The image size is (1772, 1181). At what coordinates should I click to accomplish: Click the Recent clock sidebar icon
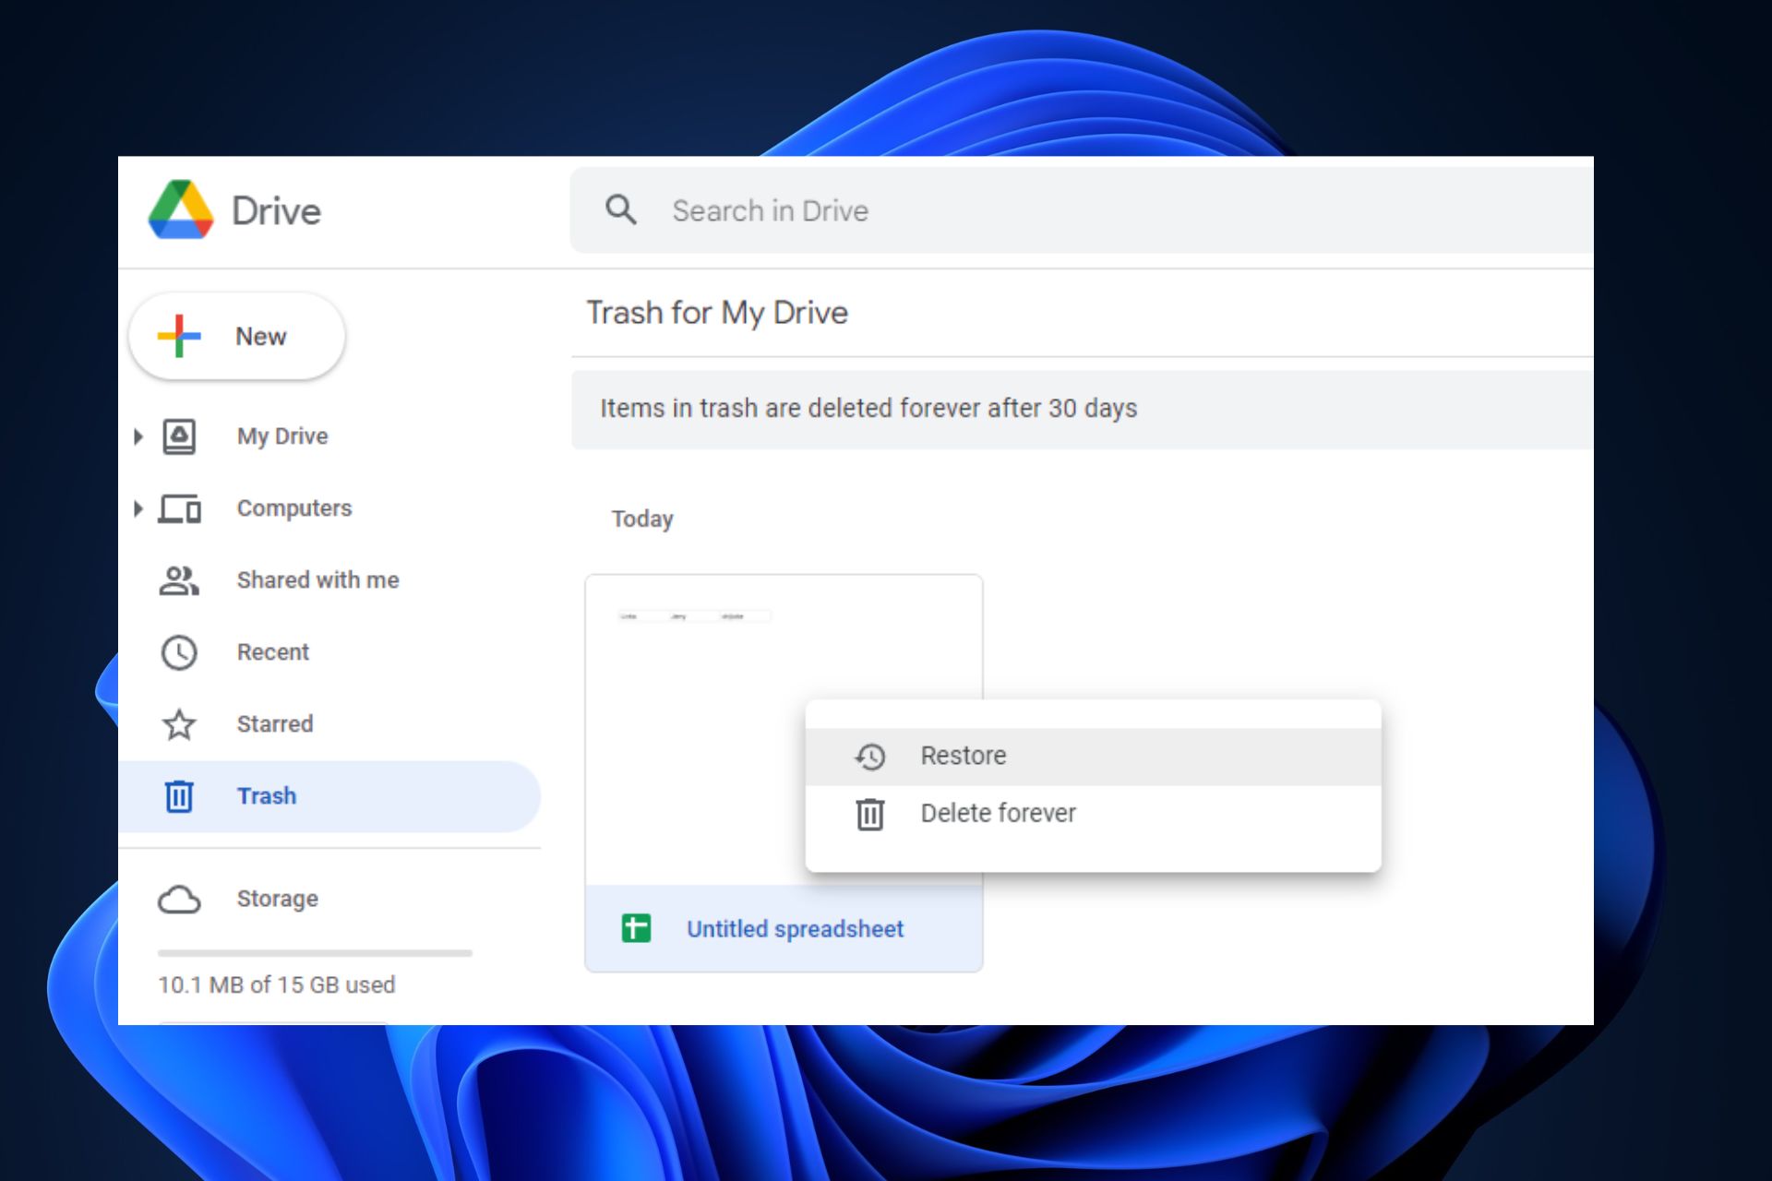pos(179,651)
